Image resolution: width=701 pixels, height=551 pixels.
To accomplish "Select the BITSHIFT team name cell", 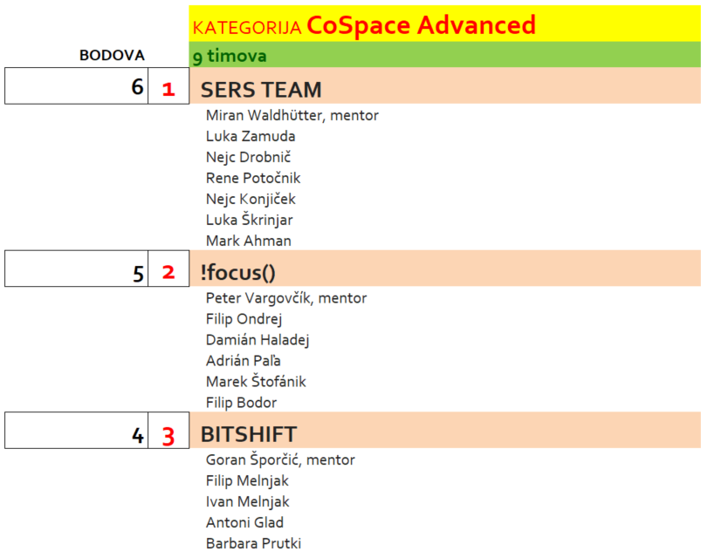I will [444, 433].
